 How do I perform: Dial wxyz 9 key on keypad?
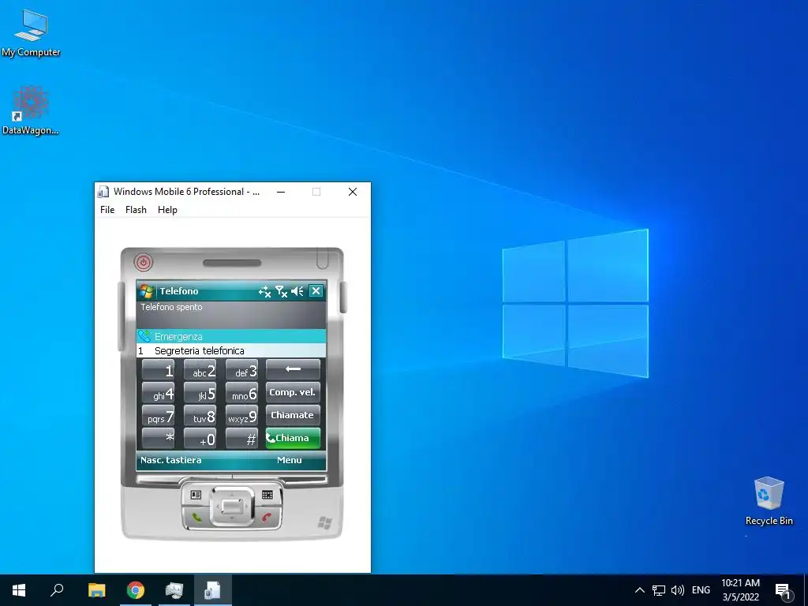click(x=241, y=416)
